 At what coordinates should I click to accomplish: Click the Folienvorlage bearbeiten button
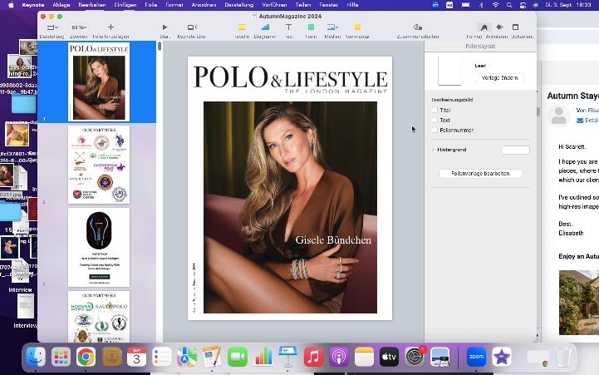480,174
